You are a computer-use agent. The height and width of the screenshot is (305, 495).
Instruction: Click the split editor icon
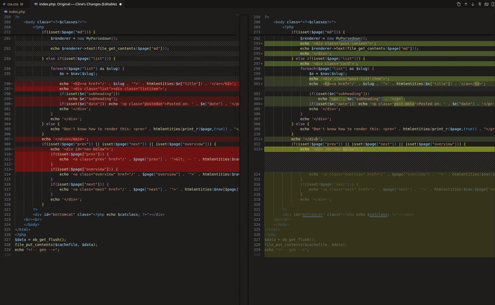pos(493,4)
